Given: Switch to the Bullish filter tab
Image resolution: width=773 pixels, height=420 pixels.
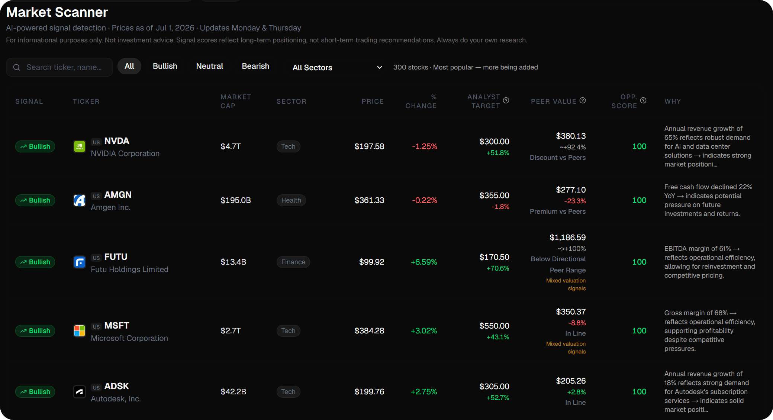Looking at the screenshot, I should (165, 66).
